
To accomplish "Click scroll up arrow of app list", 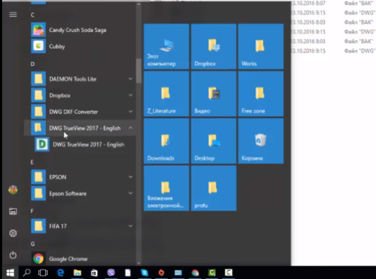I will pyautogui.click(x=139, y=4).
